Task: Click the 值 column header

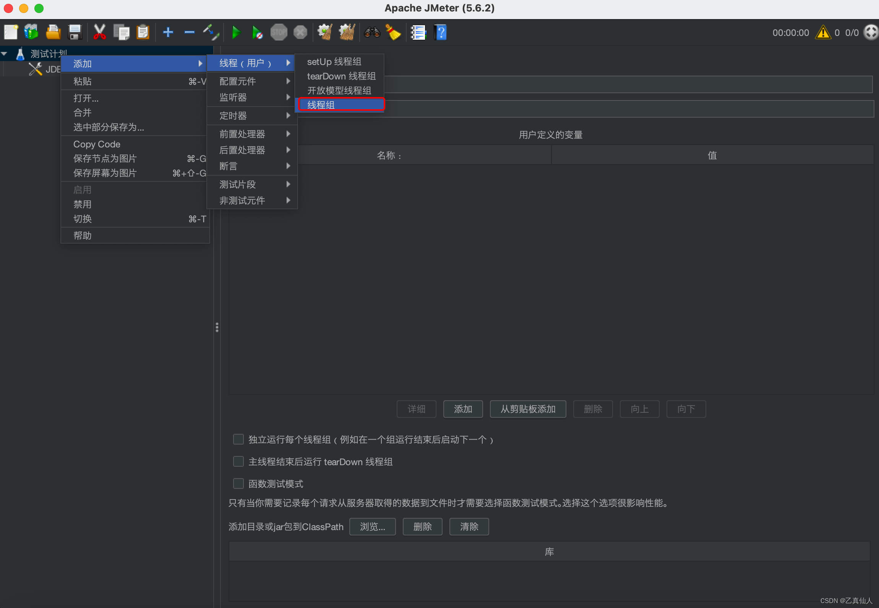Action: point(712,155)
